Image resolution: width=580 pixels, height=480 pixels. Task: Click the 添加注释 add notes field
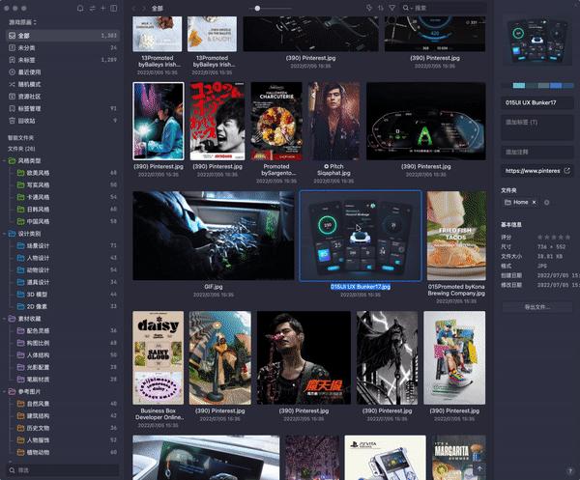click(537, 152)
